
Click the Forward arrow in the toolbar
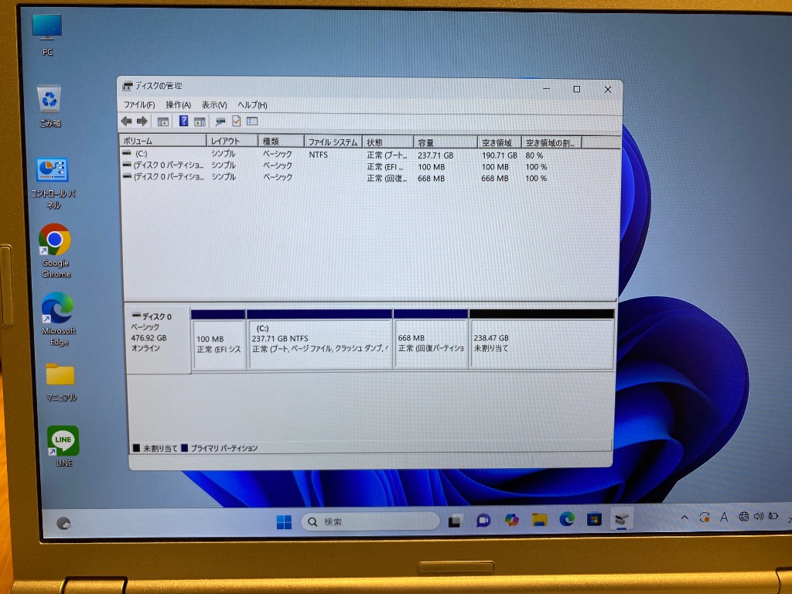[x=142, y=121]
